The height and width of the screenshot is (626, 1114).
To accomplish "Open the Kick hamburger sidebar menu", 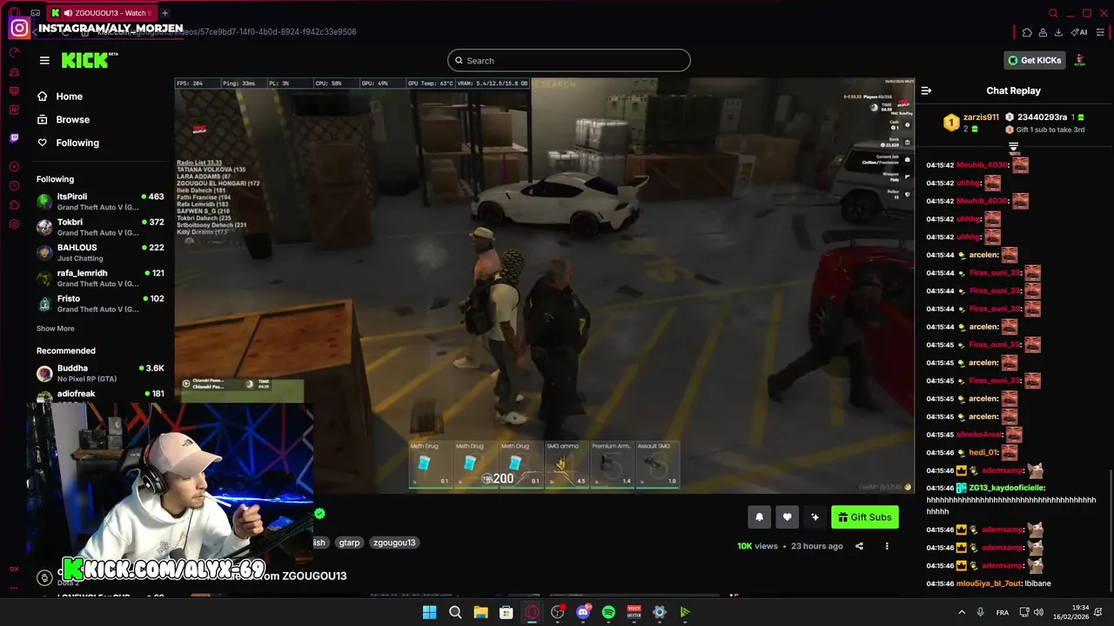I will pos(44,60).
